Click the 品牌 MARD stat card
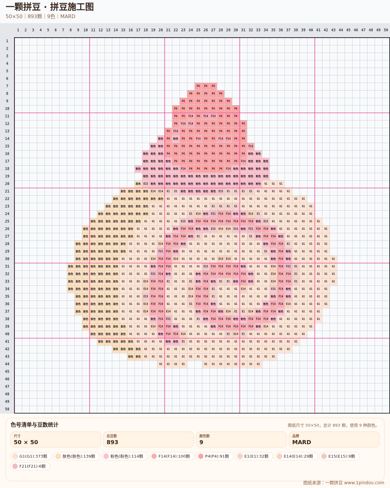Screen dimensions: 390x488 click(334, 439)
